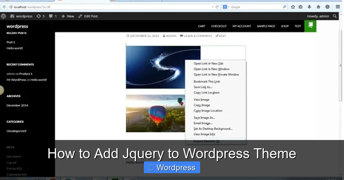Open the Uncategorized category link
This screenshot has width=344, height=180.
click(x=16, y=131)
